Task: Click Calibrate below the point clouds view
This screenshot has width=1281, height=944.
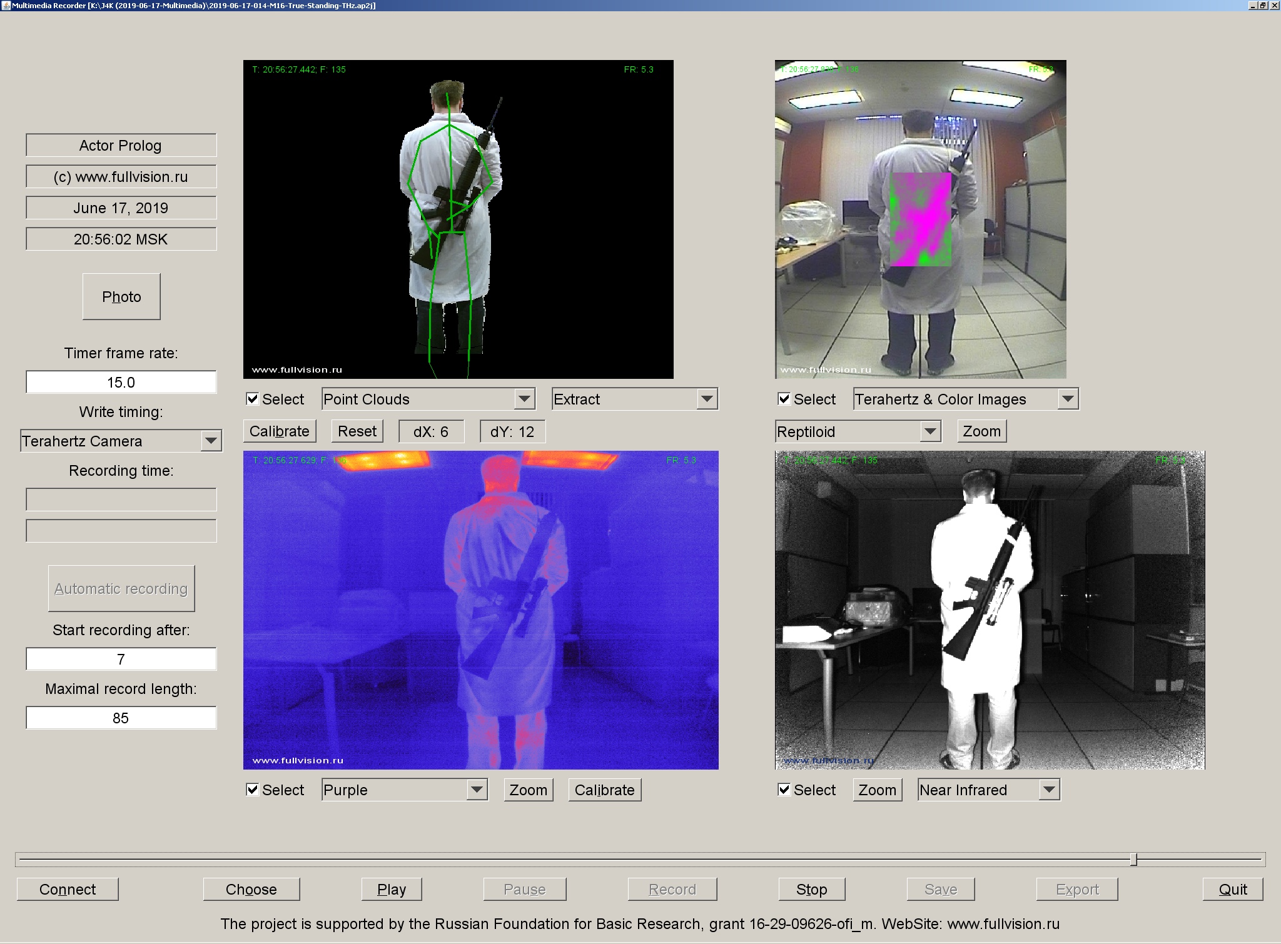Action: click(x=280, y=431)
